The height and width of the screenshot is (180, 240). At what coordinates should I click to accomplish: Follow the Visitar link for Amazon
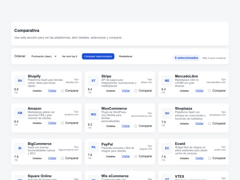pos(52,123)
